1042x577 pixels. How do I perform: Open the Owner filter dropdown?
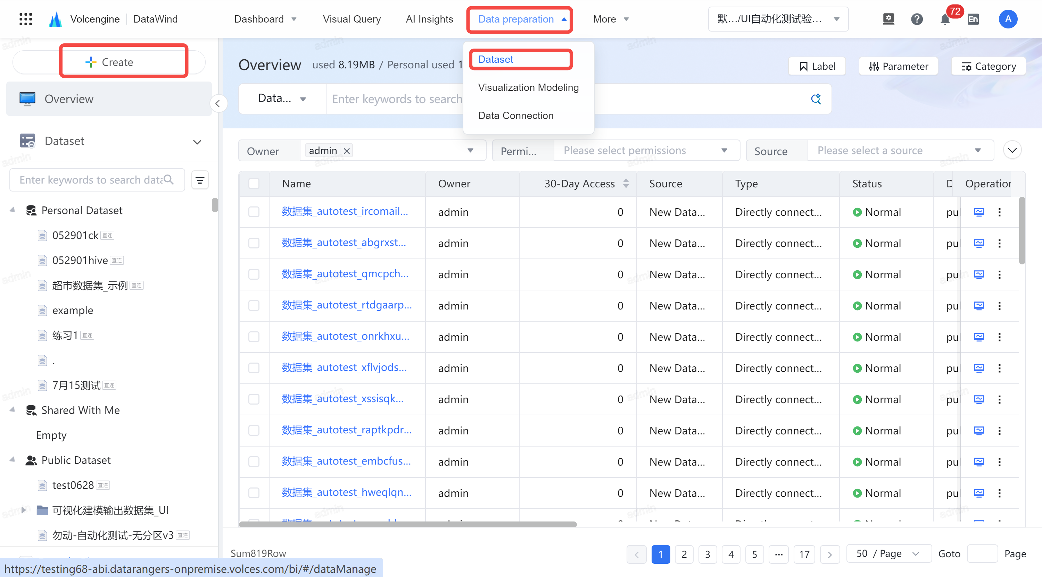393,151
